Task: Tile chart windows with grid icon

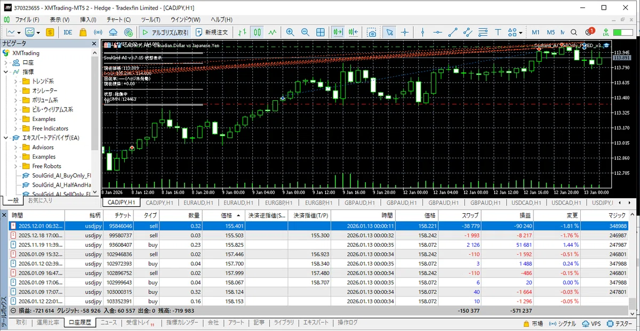Action: (320, 32)
